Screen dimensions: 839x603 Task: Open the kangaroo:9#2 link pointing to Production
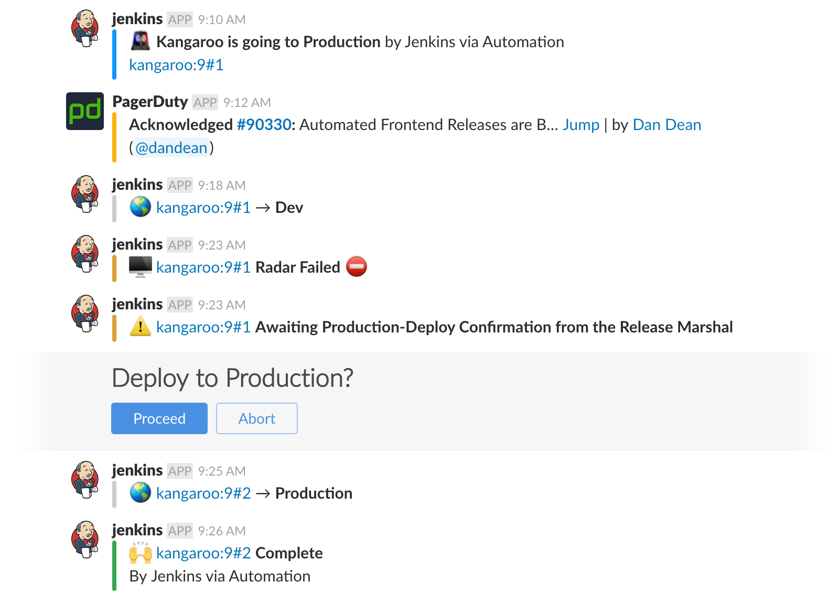pos(203,493)
